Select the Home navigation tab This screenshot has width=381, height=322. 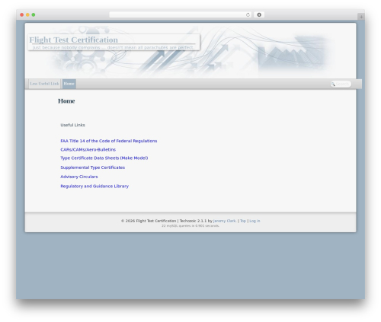tap(69, 84)
